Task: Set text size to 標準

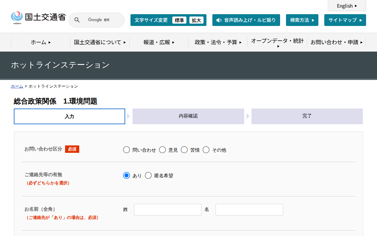Action: [x=179, y=20]
